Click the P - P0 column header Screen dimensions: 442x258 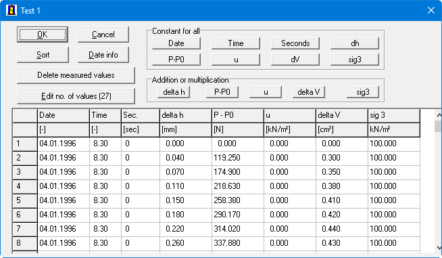pos(238,116)
